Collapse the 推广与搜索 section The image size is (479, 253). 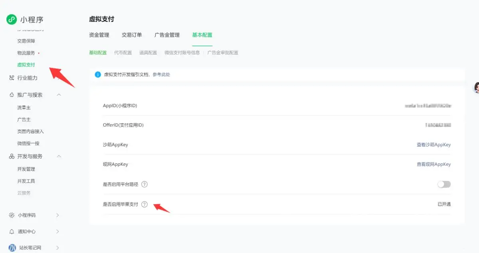point(59,95)
